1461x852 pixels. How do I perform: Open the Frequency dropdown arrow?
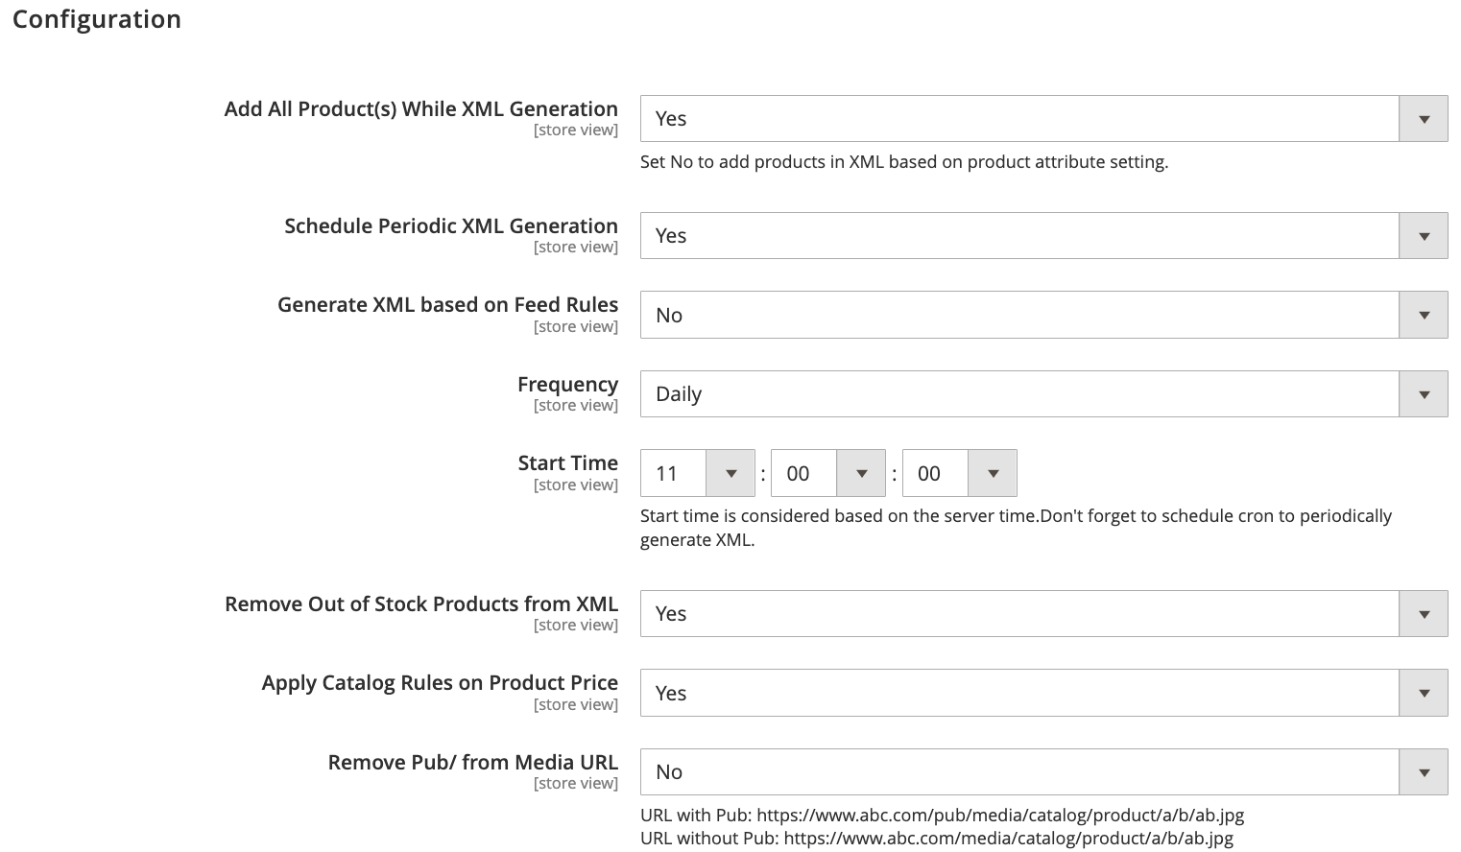(x=1423, y=393)
